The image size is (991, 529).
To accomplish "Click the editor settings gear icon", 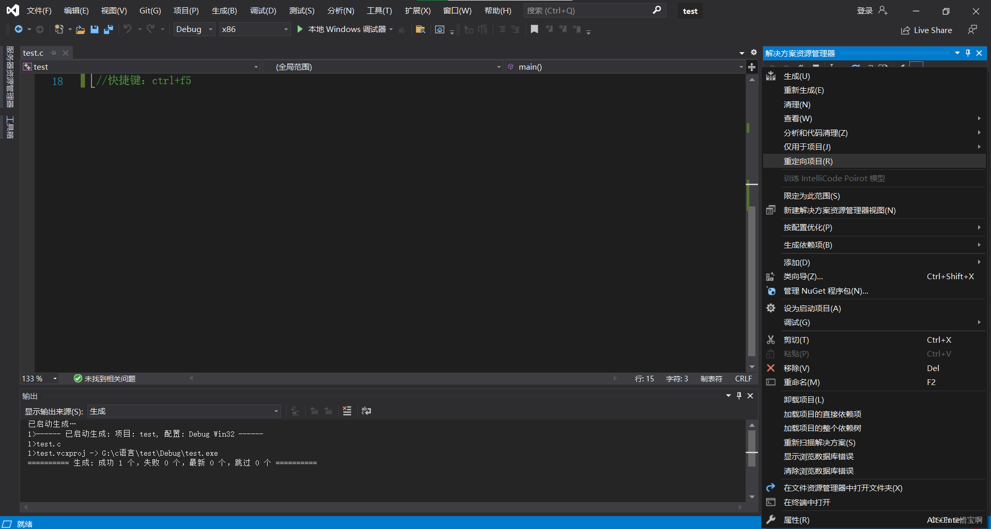I will coord(754,52).
